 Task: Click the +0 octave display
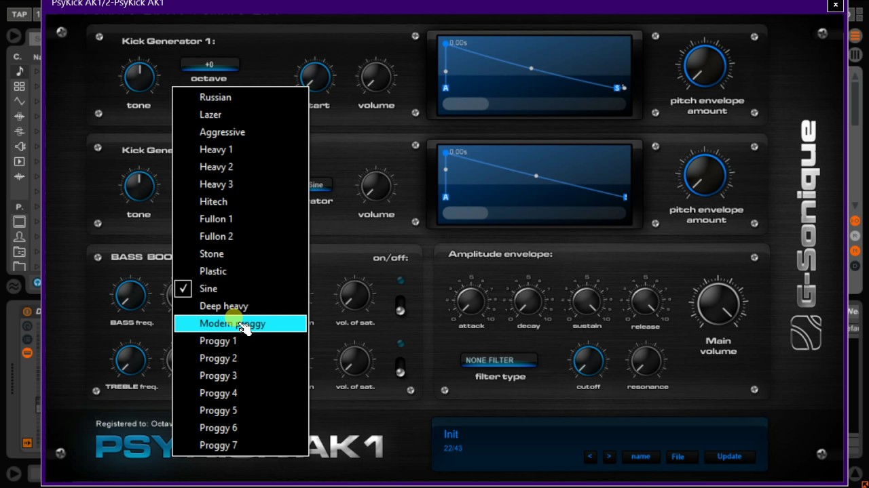[209, 65]
